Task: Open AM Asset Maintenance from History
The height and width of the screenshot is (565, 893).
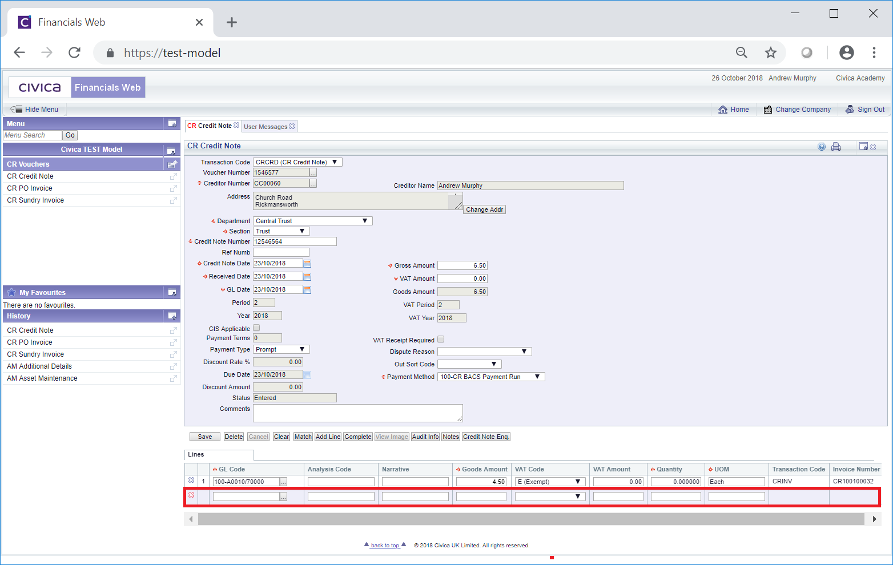Action: [42, 378]
